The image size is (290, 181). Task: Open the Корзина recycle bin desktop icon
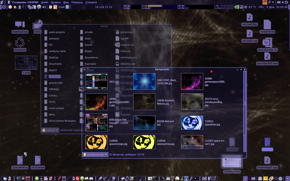[20, 45]
